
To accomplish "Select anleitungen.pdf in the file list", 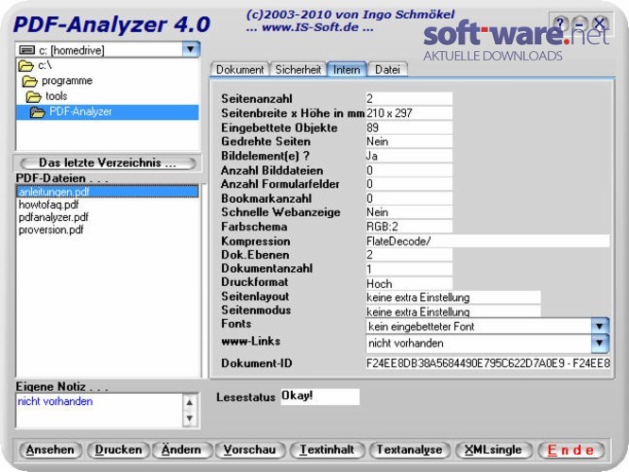I will click(x=108, y=192).
